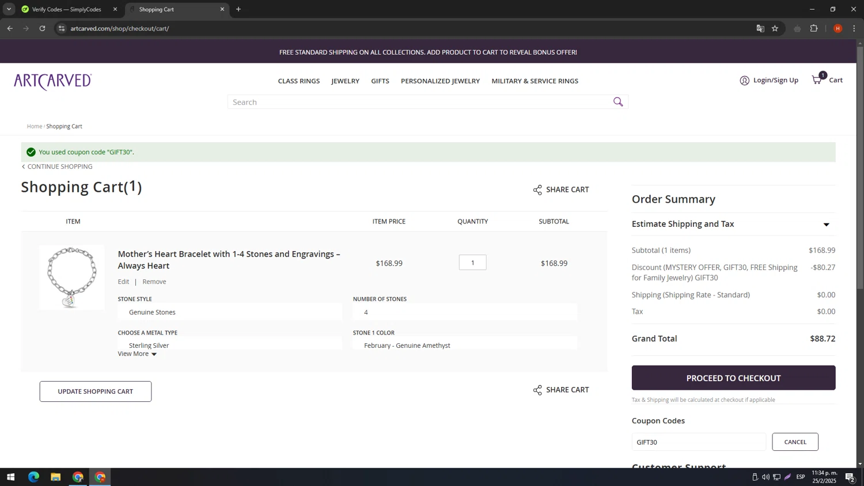Open the Jewelry menu
This screenshot has height=486, width=864.
[x=346, y=81]
